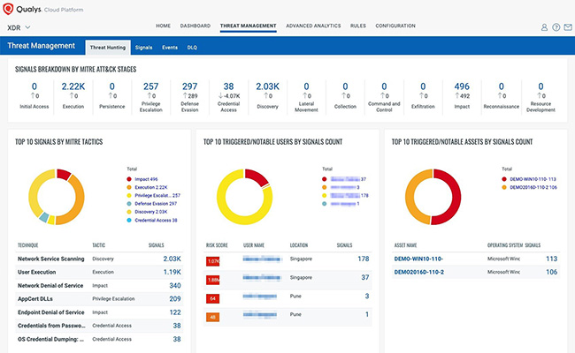Expand the XDR module picker dropdown
575x353 pixels.
27,27
